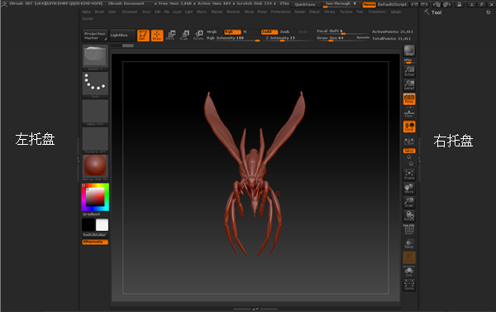Open the Transform menu

click(377, 12)
